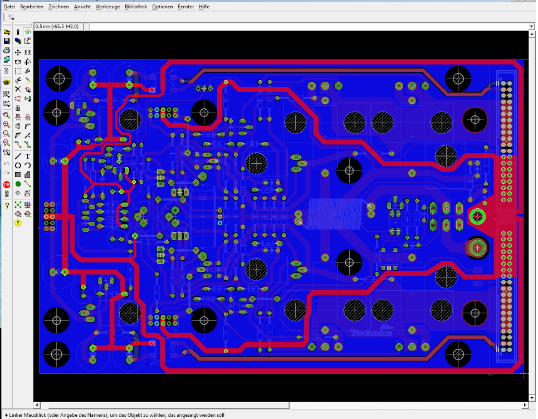Open the CAM processor icon
The image size is (538, 419).
7,60
